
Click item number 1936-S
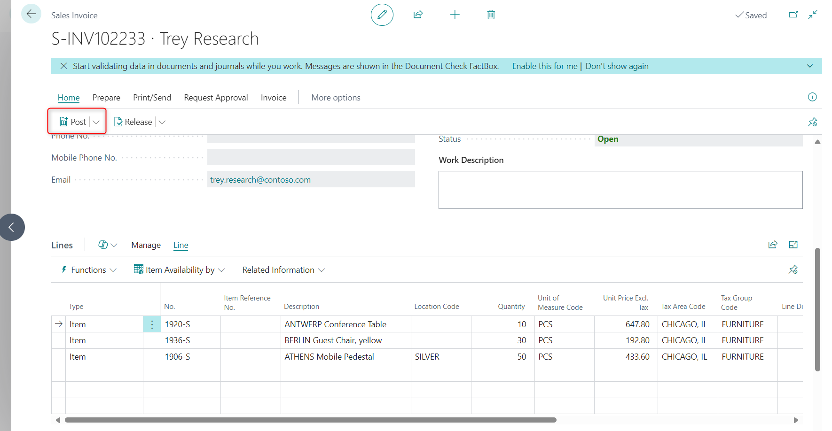pos(177,340)
